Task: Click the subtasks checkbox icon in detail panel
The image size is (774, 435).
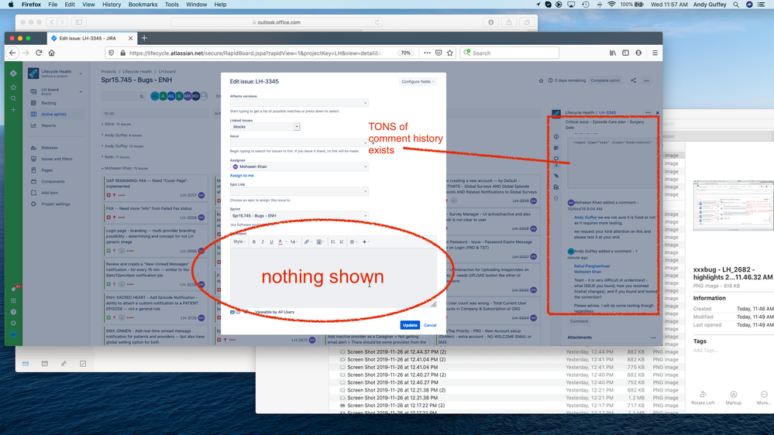Action: (x=556, y=187)
